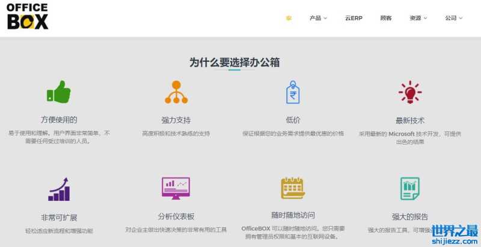Click the 强力支持 feature title

click(176, 120)
